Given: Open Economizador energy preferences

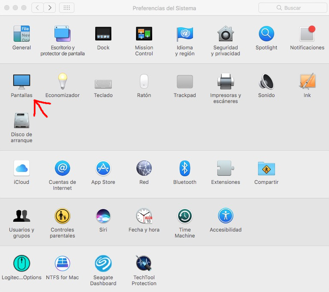Looking at the screenshot, I should [x=62, y=81].
